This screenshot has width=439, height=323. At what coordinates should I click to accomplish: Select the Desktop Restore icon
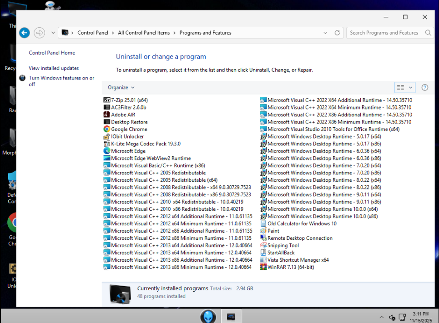106,122
